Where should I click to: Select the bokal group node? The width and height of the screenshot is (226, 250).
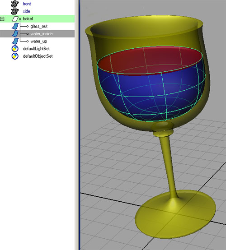pos(28,19)
